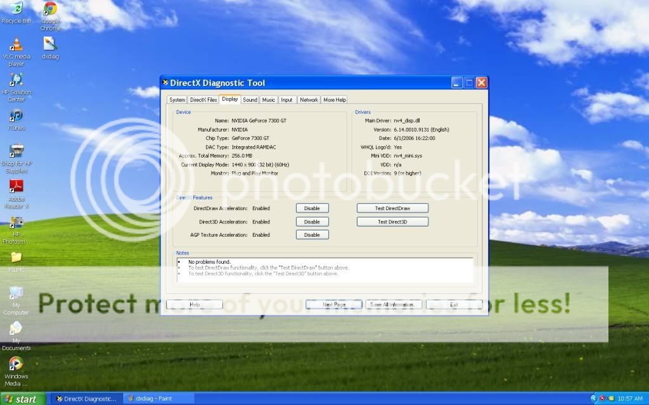Disable AGP Texture Acceleration

pos(312,235)
